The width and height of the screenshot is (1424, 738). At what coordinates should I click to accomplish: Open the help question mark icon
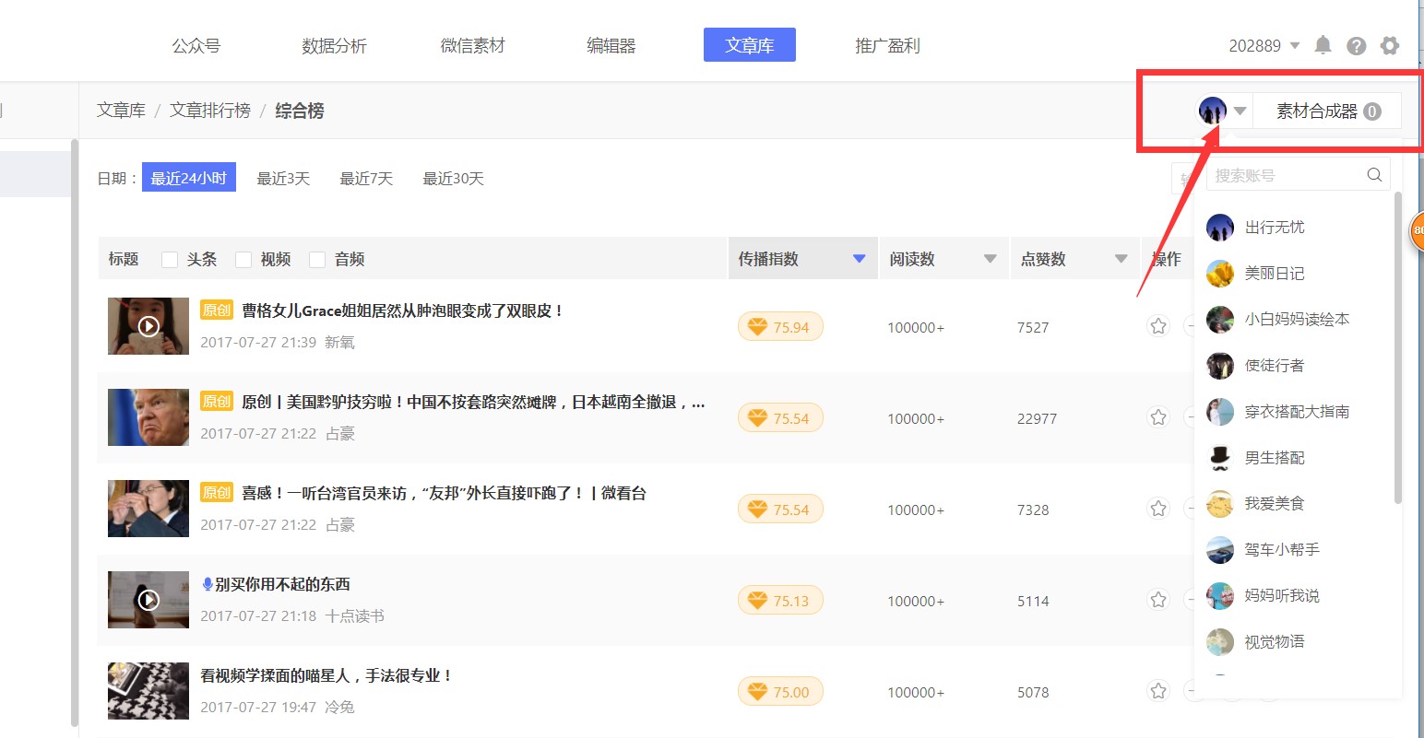1356,46
